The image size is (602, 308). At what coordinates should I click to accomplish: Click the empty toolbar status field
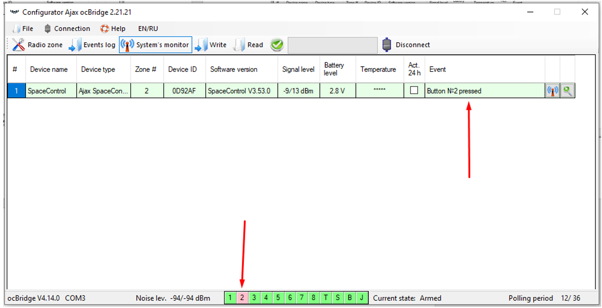point(333,45)
